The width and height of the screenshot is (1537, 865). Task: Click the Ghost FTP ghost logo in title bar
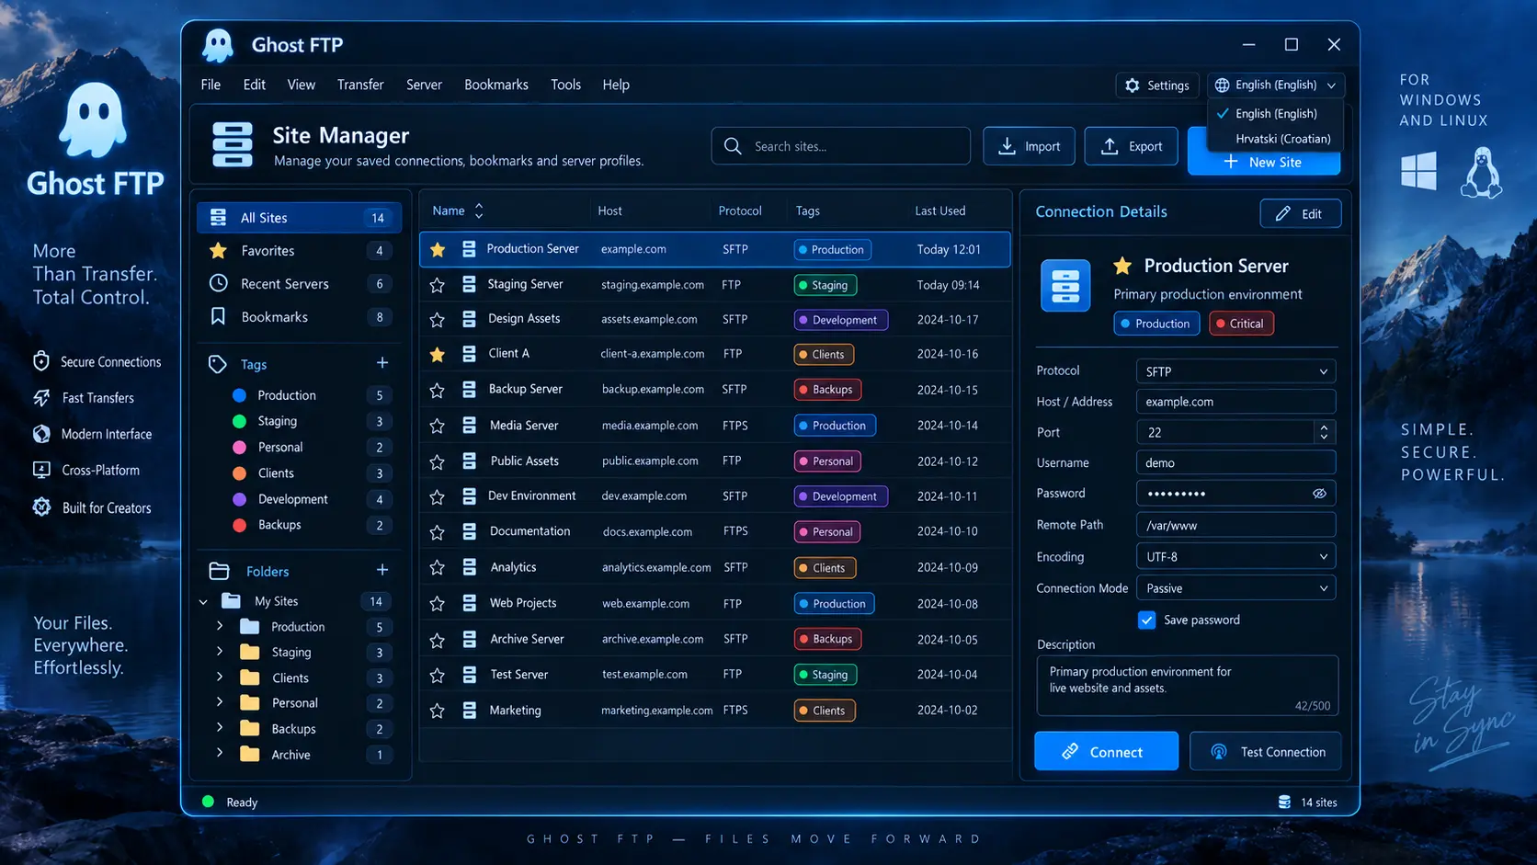click(218, 45)
